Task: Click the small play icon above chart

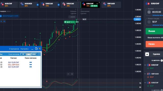Action: point(1,21)
